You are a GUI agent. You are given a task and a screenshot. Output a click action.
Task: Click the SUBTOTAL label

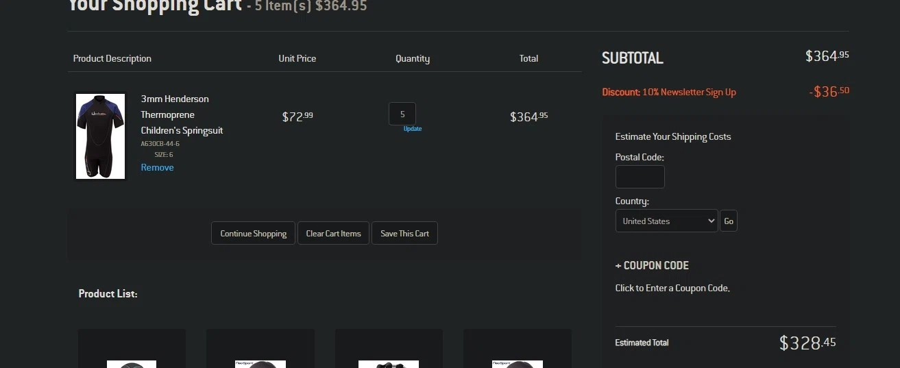633,58
